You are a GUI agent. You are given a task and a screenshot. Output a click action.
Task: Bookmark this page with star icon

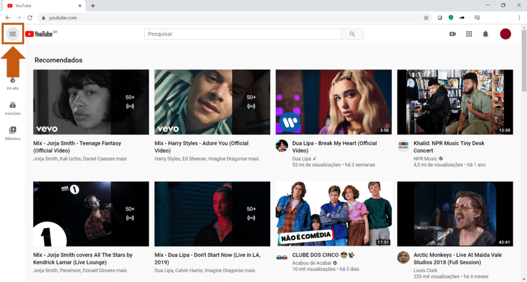[426, 18]
